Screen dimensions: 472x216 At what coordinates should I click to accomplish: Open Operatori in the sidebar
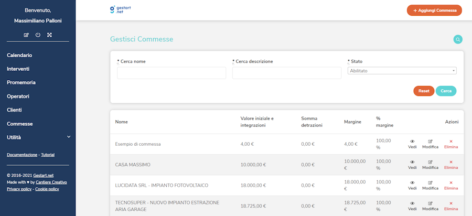18,96
